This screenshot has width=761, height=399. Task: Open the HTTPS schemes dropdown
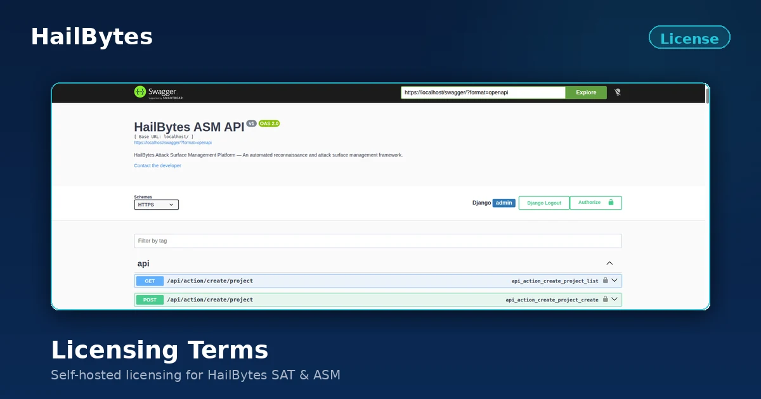point(157,205)
